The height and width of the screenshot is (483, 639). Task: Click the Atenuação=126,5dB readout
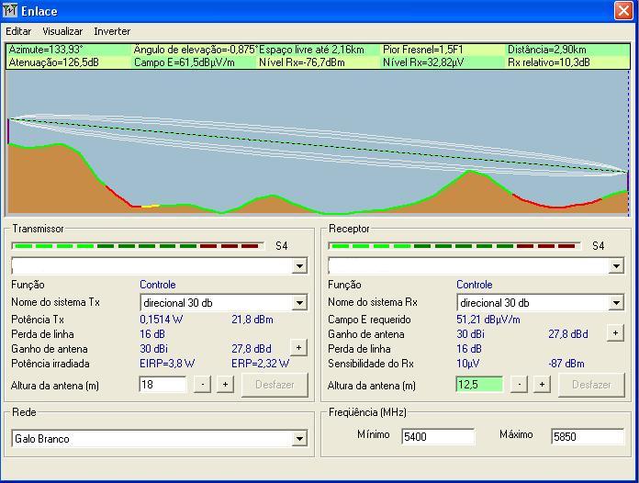pos(53,62)
